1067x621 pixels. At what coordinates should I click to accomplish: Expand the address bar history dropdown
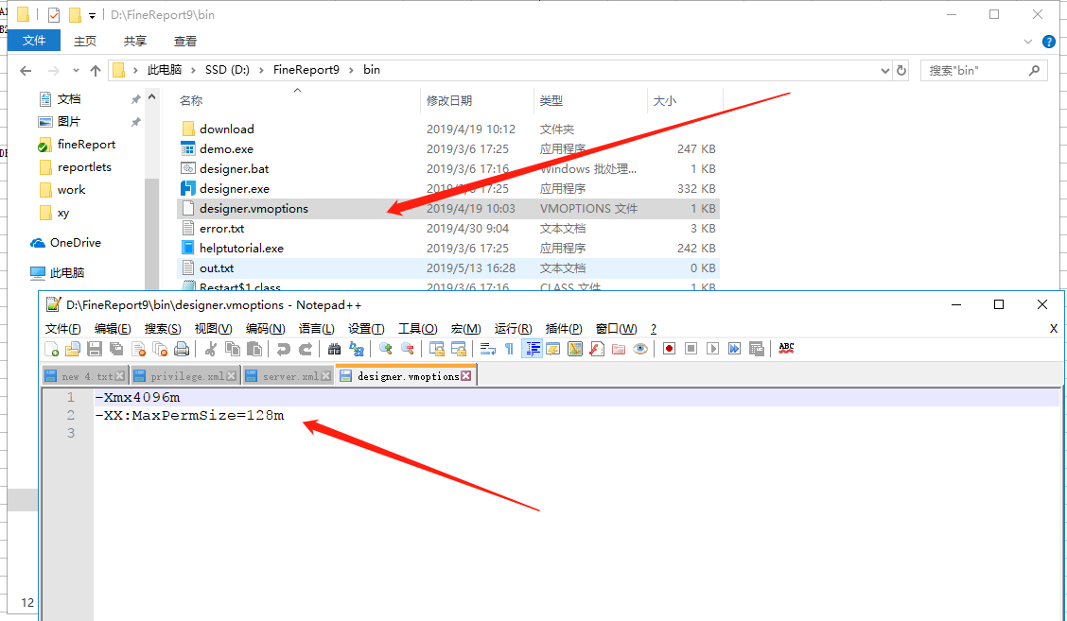884,71
